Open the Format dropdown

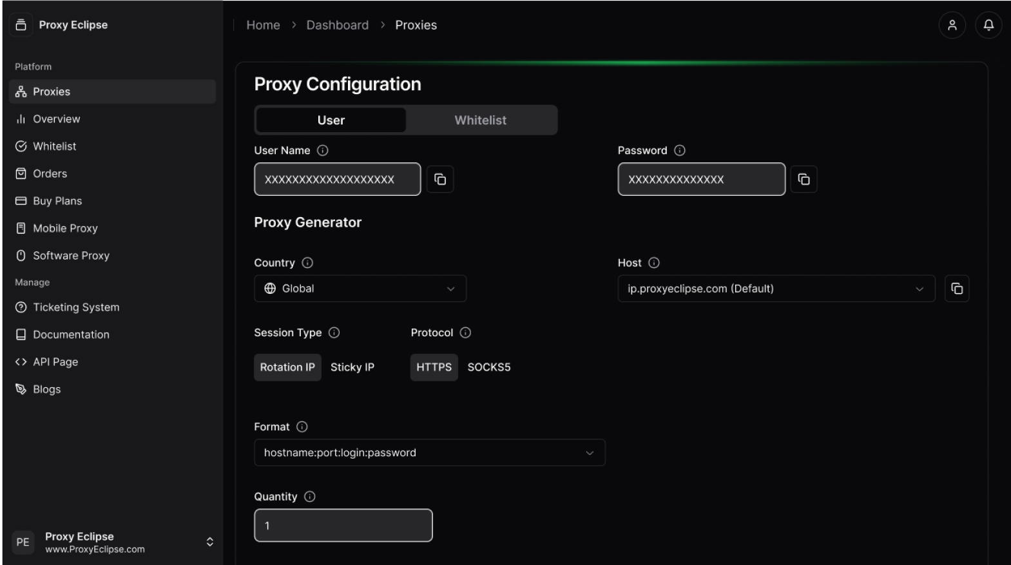tap(429, 453)
